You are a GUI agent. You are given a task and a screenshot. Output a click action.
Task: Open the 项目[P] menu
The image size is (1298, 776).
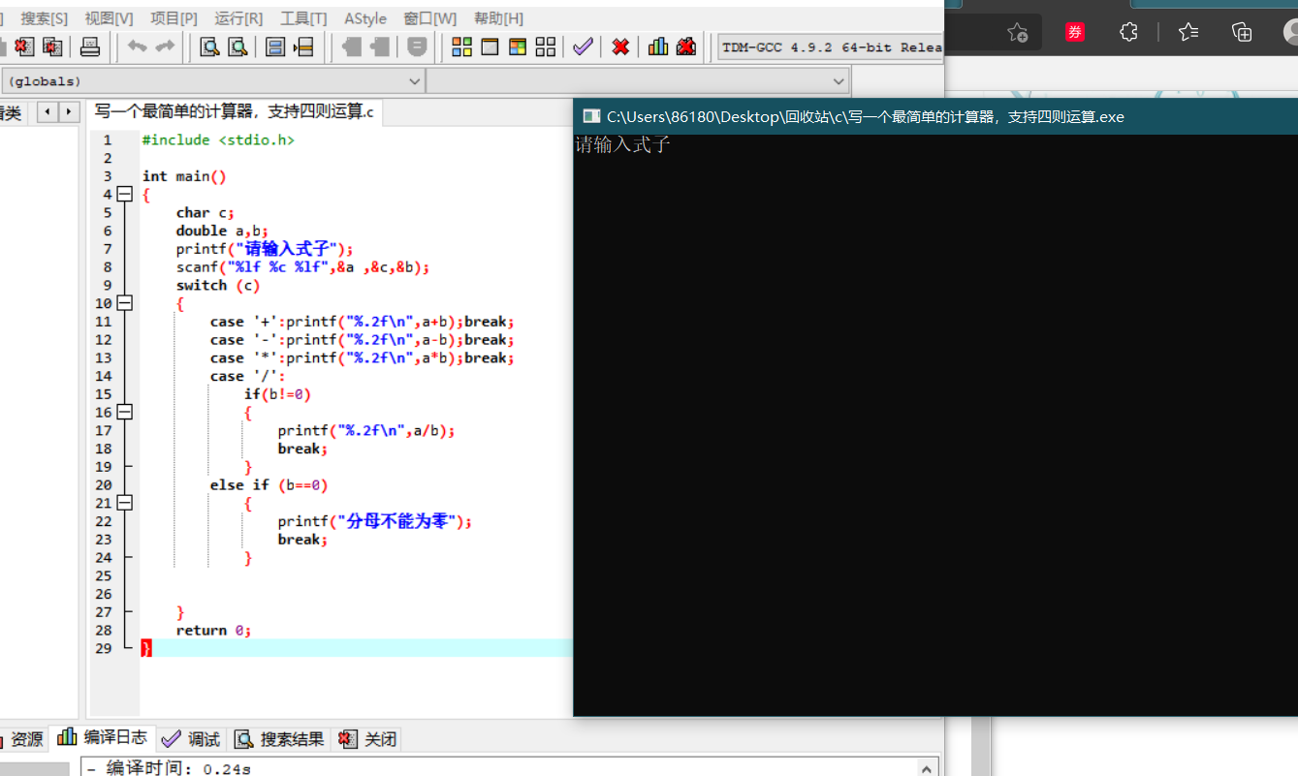coord(174,18)
